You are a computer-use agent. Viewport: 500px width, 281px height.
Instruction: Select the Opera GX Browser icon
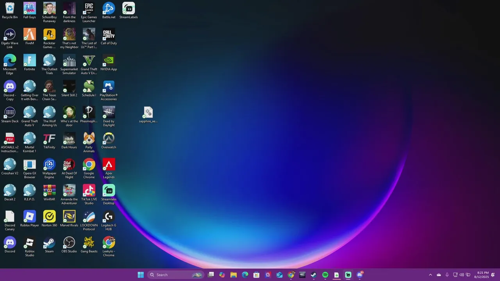click(x=30, y=169)
